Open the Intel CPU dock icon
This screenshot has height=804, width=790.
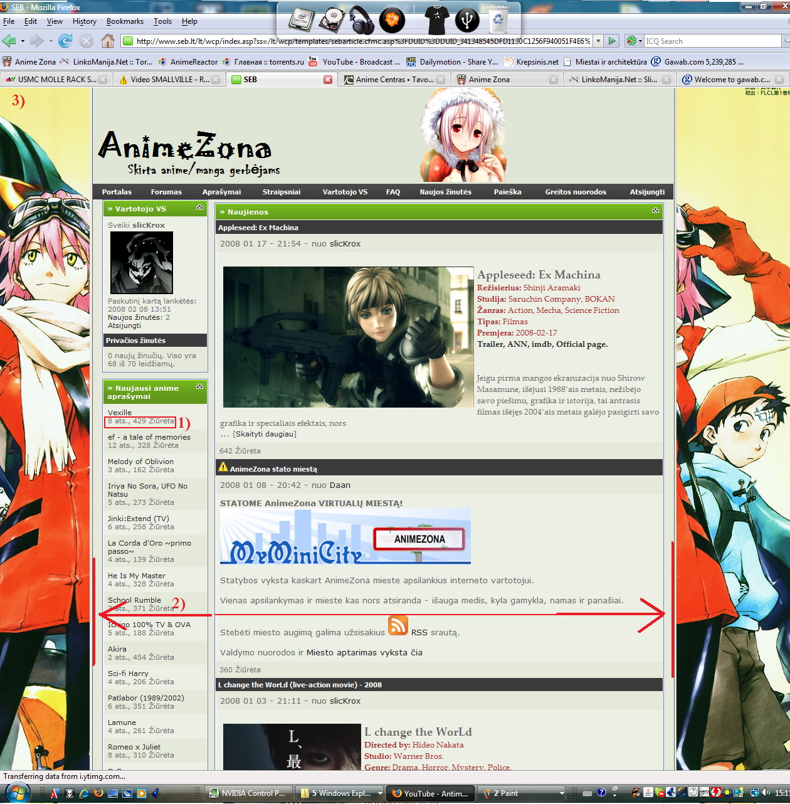pos(301,20)
